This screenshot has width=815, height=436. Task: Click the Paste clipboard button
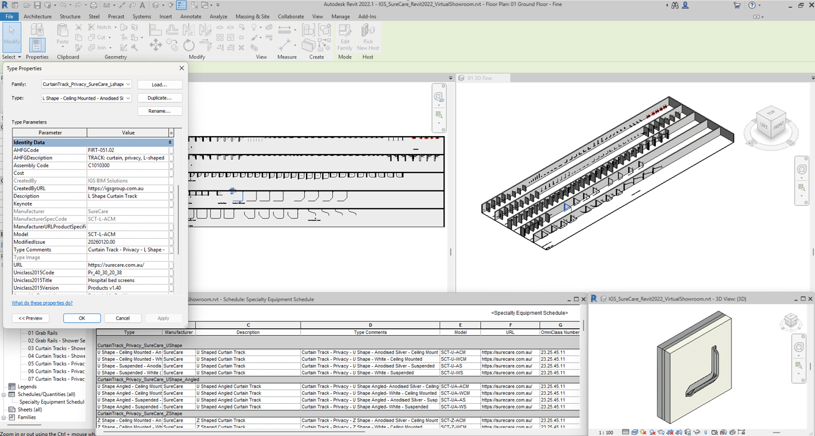[63, 35]
